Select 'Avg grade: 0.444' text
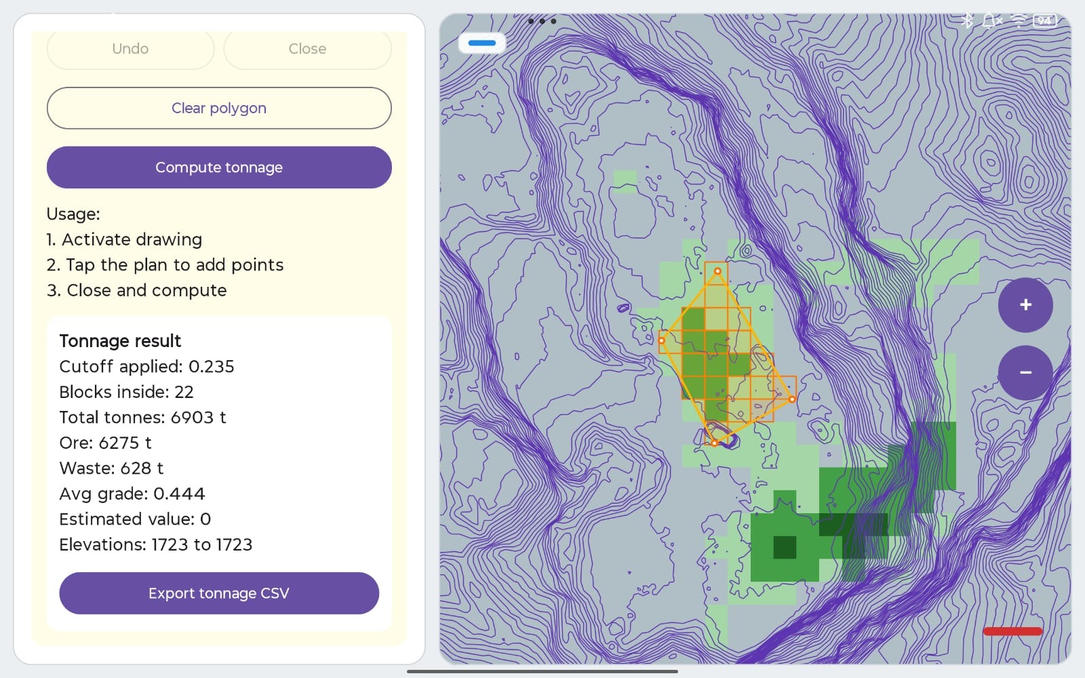Viewport: 1085px width, 678px height. [x=132, y=494]
